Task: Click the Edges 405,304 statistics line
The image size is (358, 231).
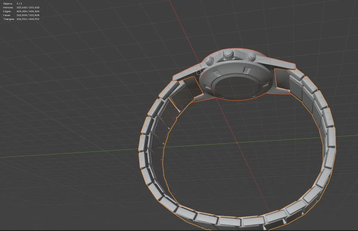Action: click(21, 11)
